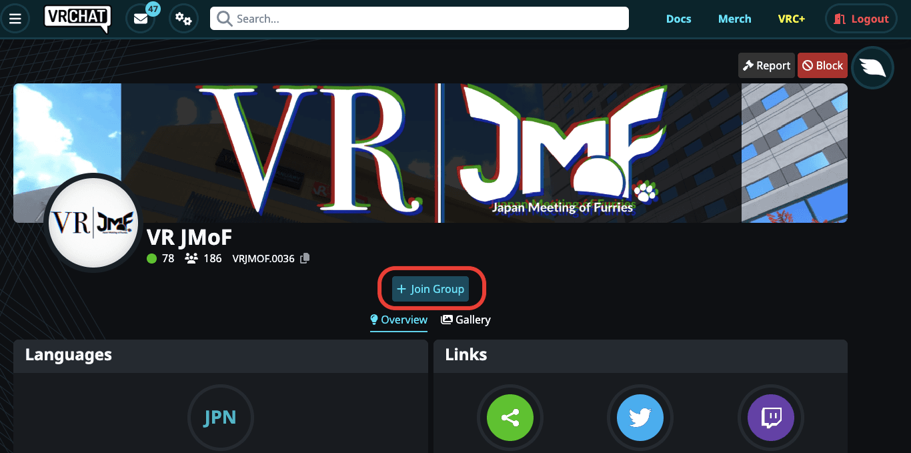Open the group's Twitch link

pos(770,417)
